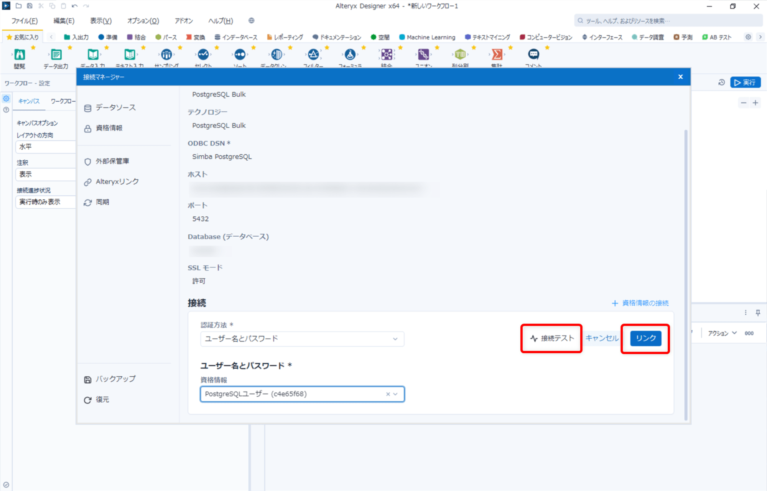Click the 接続テスト button
This screenshot has height=491, width=767.
point(551,338)
